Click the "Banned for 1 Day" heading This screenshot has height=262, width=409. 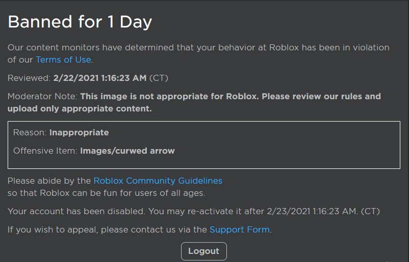click(x=80, y=22)
